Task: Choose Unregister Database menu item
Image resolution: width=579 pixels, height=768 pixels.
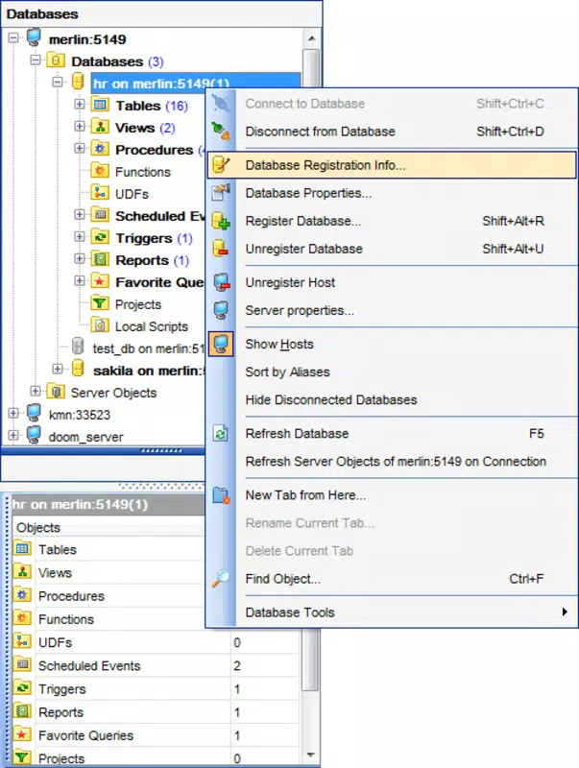Action: coord(391,249)
